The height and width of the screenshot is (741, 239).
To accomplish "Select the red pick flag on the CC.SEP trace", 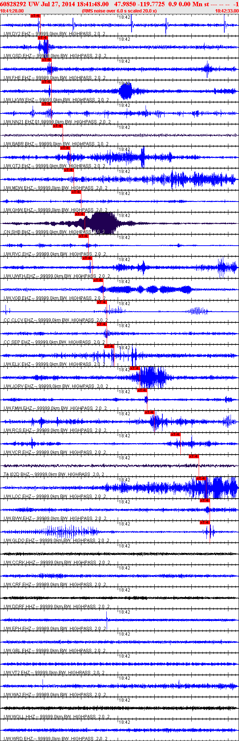I will [x=102, y=324].
